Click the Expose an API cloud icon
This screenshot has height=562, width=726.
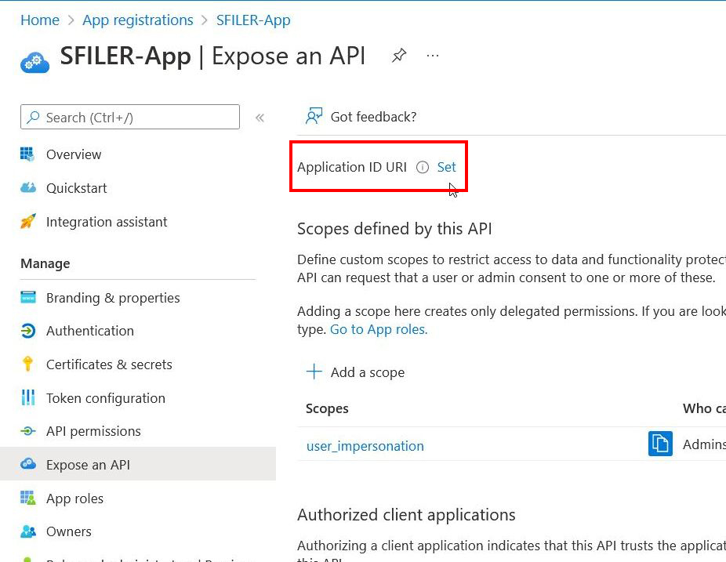click(x=28, y=463)
